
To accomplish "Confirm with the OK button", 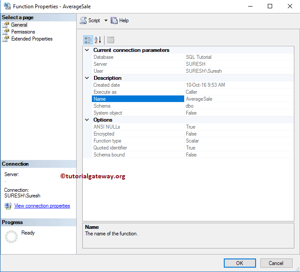I will coord(240,263).
